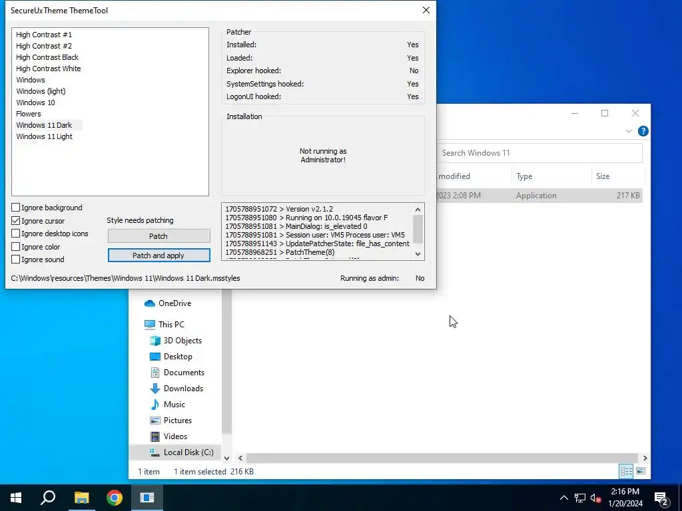Open Videos folder in sidebar

(175, 436)
